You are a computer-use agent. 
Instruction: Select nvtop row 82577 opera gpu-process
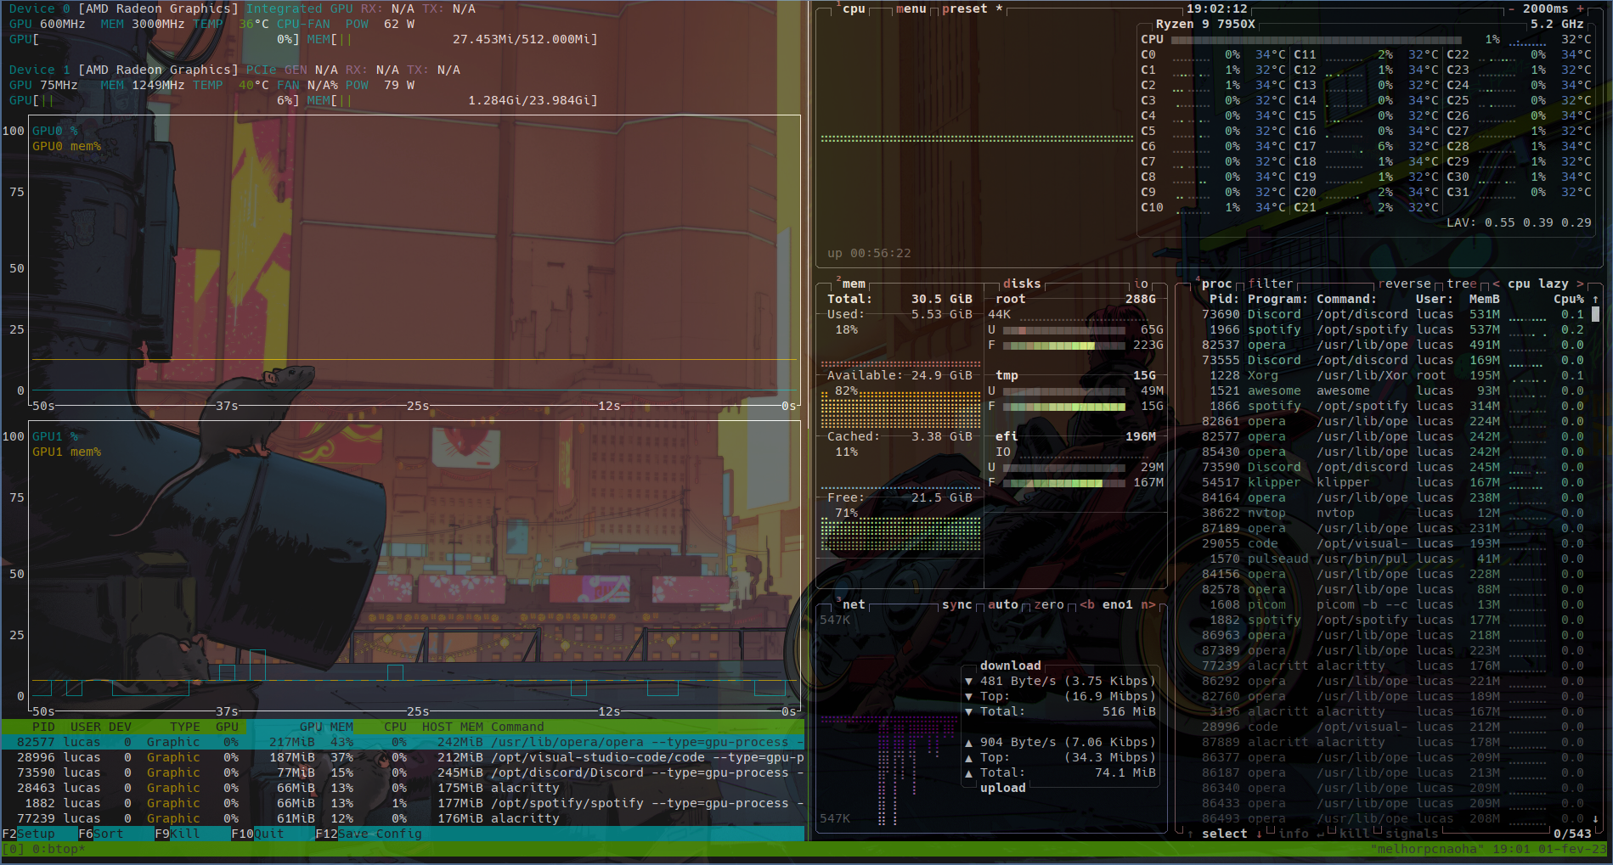pyautogui.click(x=403, y=742)
